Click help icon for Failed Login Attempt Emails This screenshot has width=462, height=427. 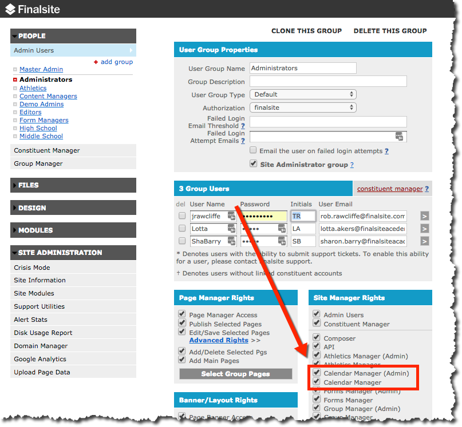point(243,141)
